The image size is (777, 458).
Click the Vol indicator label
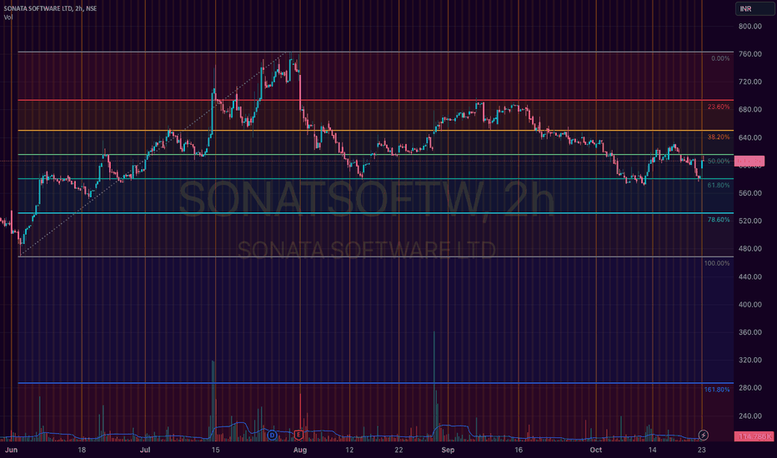(x=8, y=17)
